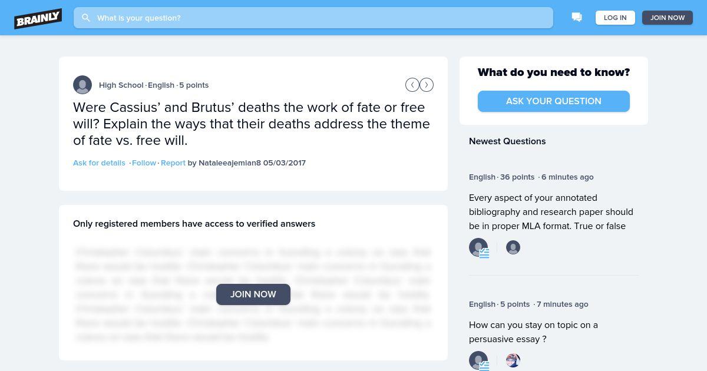The height and width of the screenshot is (371, 707).
Task: Click the Ask for details link
Action: coord(99,163)
